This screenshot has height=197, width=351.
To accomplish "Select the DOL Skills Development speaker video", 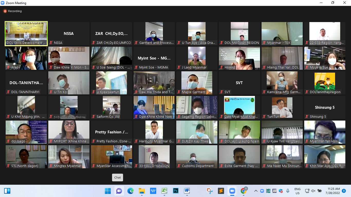I will click(26, 34).
